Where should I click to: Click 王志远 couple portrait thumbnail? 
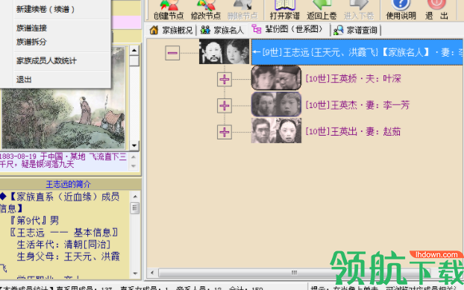(224, 52)
